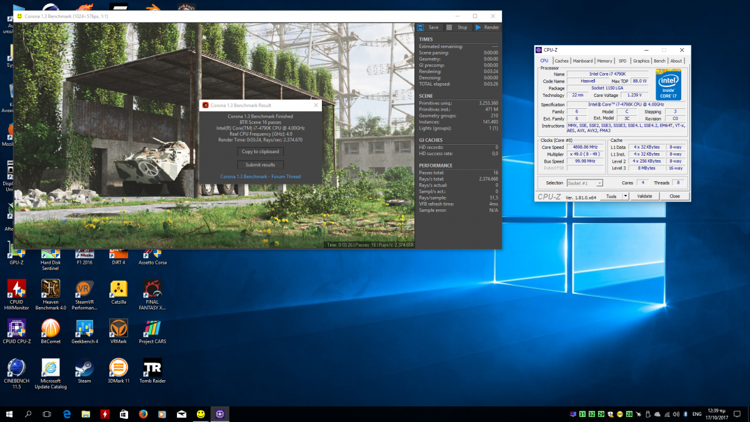Close the Corona Benchmark Result dialog
The width and height of the screenshot is (750, 422).
pyautogui.click(x=316, y=105)
